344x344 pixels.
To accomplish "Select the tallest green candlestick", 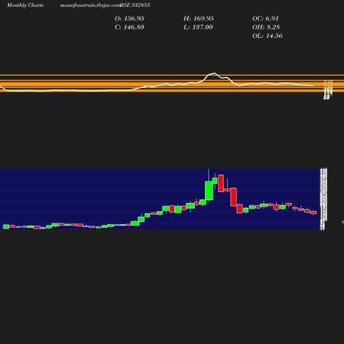I will (209, 191).
